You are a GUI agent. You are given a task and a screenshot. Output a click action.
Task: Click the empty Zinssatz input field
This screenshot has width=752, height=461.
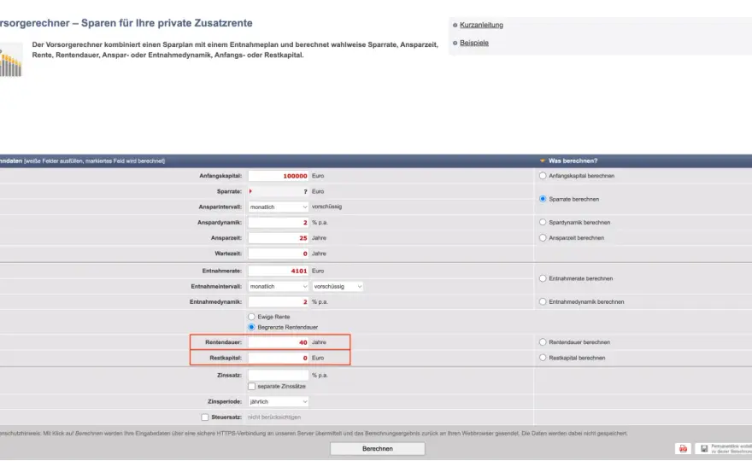click(x=279, y=376)
